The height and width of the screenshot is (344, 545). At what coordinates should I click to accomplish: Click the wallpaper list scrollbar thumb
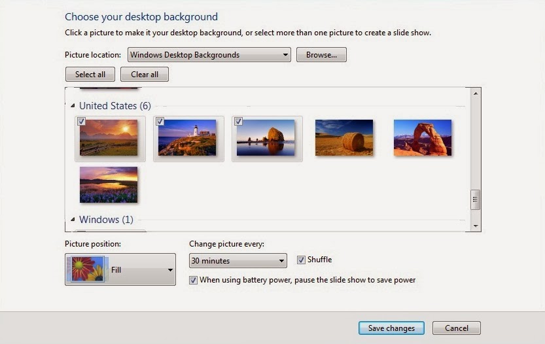tap(476, 200)
